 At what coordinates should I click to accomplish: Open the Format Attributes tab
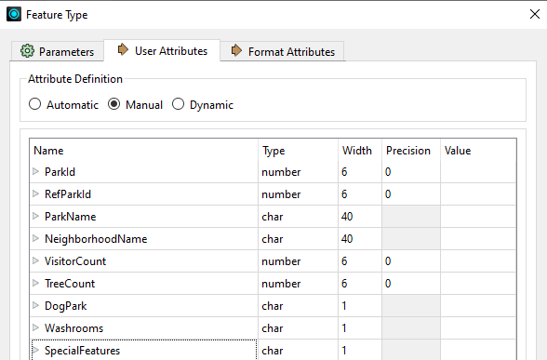[283, 51]
